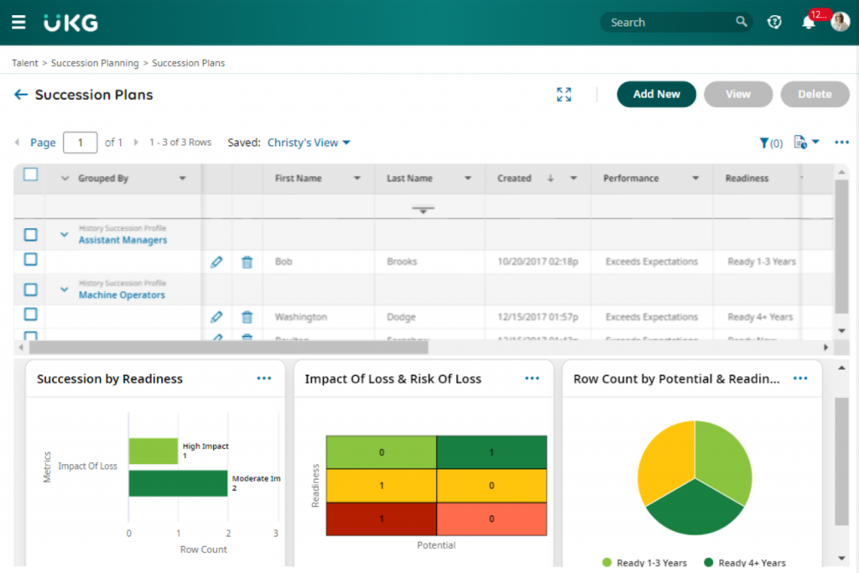Open Created column dropdown menu
The width and height of the screenshot is (859, 573).
[x=574, y=178]
